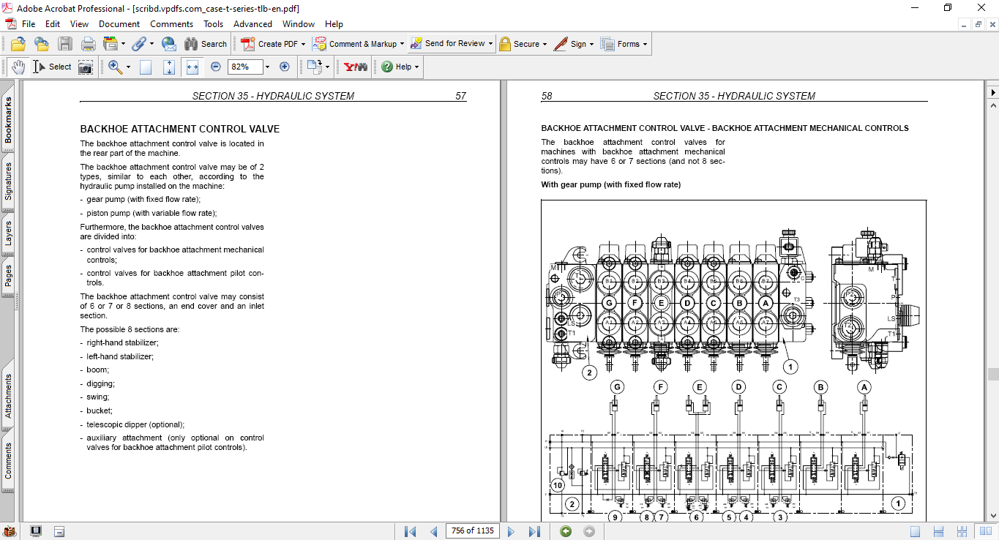Screen dimensions: 999x540
Task: Toggle Fit Width page view
Action: tap(192, 67)
